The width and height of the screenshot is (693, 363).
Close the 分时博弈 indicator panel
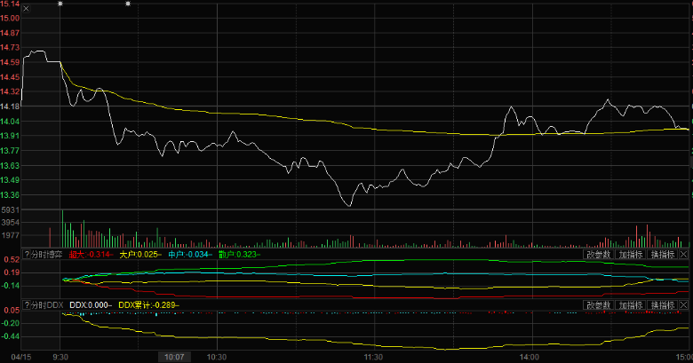click(684, 255)
